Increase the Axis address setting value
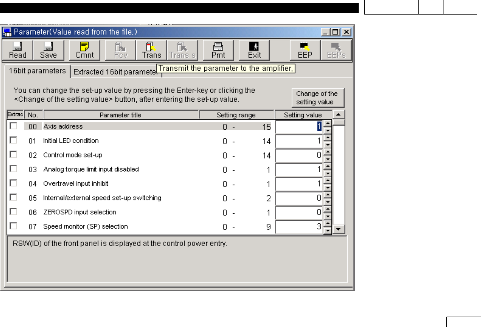The width and height of the screenshot is (481, 327). click(x=328, y=123)
